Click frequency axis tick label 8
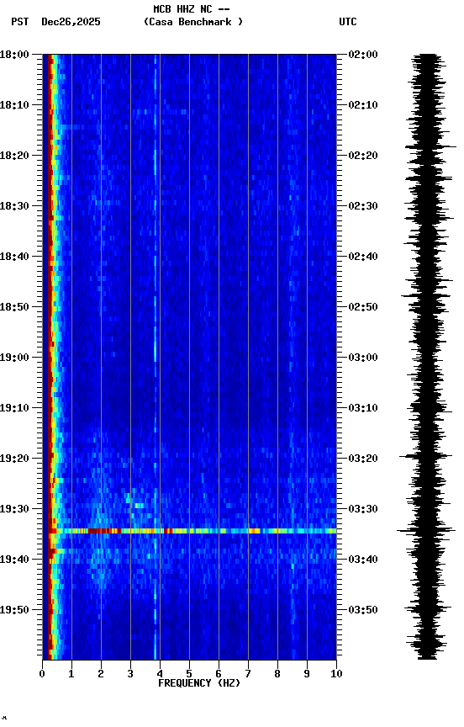Viewport: 464px width, 727px height. tap(277, 674)
